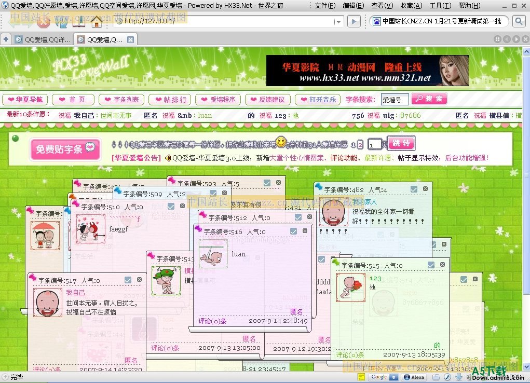Open the 编辑(E) menu
Viewport: 530px width, 383px height.
coord(353,5)
